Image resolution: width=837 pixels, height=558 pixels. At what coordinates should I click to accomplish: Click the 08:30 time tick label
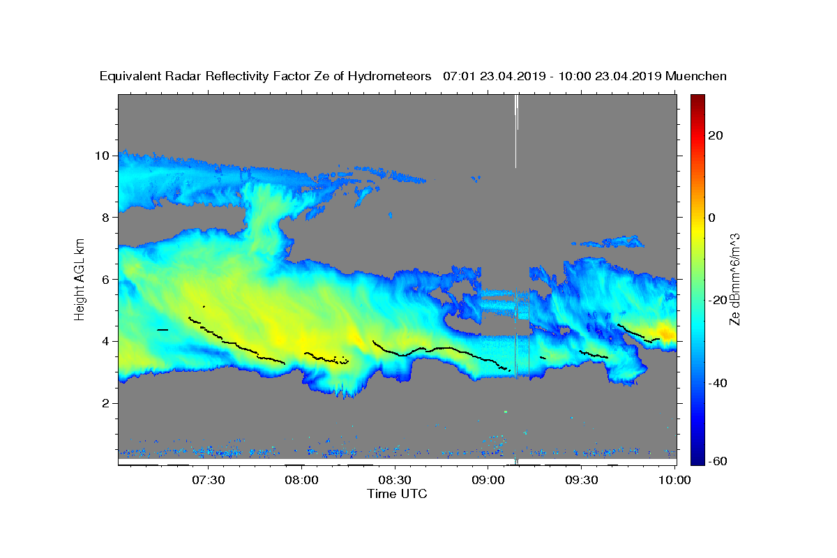pos(395,480)
